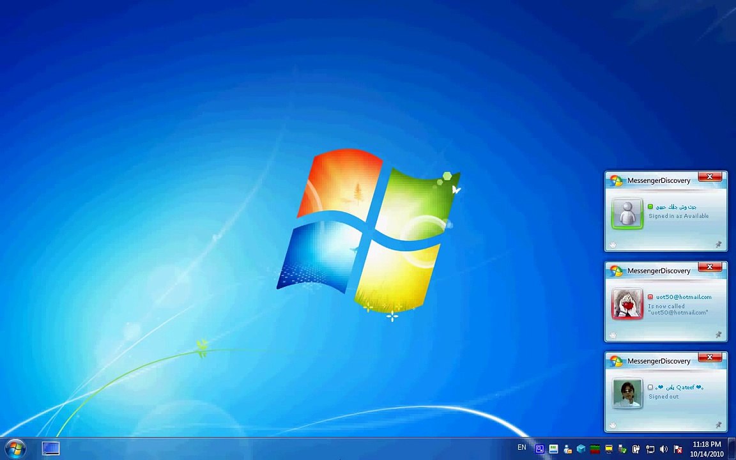Click the MSN butterfly logo in the uot50@hotmail.com popup

(x=617, y=271)
